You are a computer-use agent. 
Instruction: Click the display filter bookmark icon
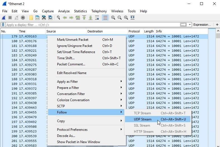pyautogui.click(x=3, y=25)
